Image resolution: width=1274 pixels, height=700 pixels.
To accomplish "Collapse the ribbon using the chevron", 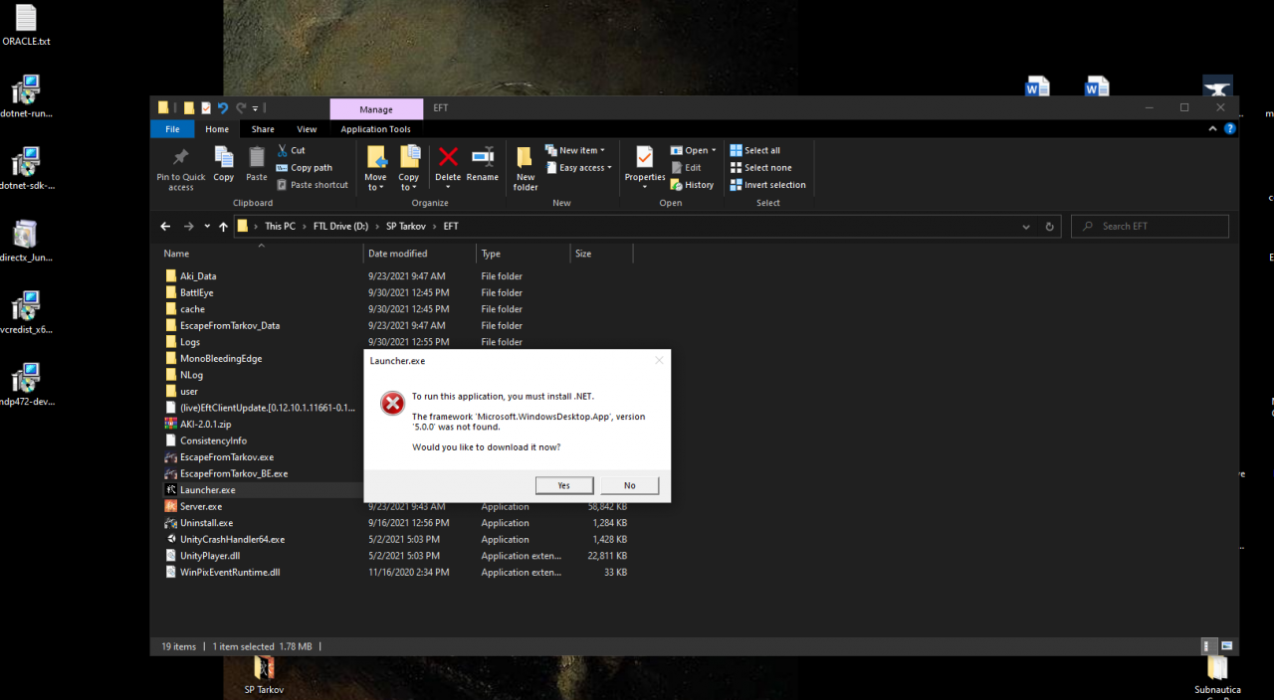I will [x=1212, y=129].
